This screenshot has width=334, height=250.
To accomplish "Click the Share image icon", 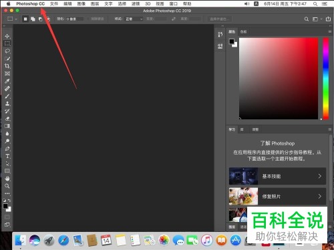I will pos(328,19).
